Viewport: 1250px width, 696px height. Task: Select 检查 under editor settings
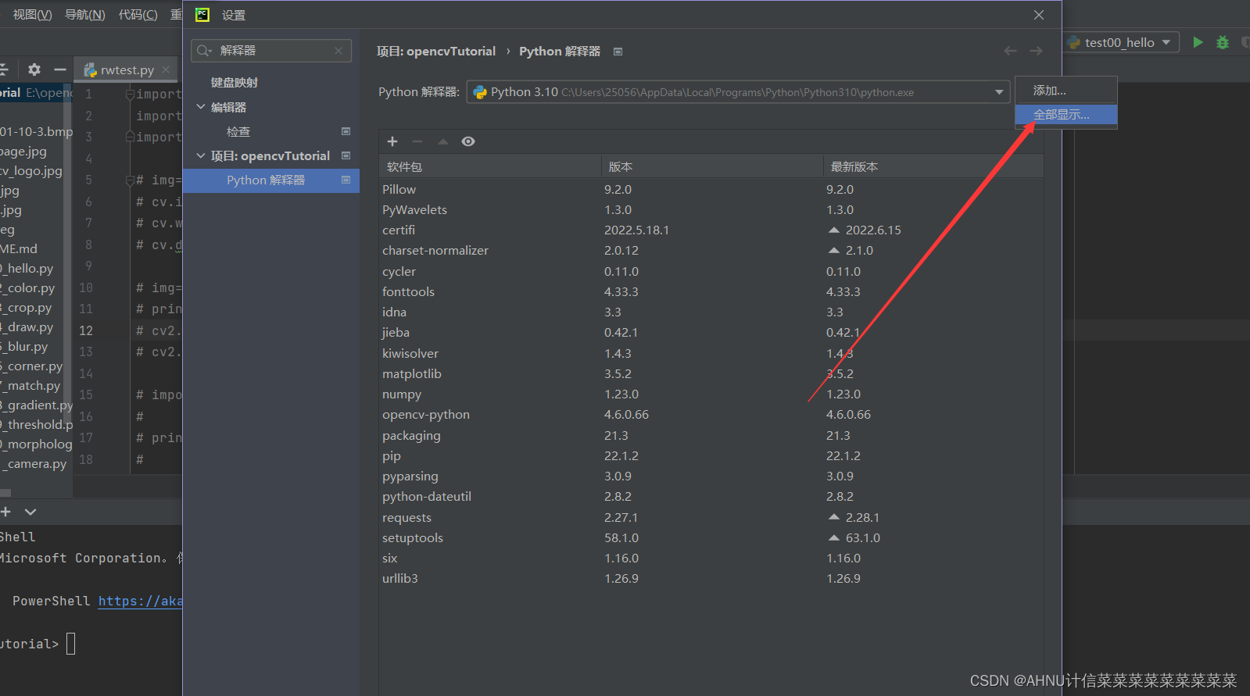[238, 131]
